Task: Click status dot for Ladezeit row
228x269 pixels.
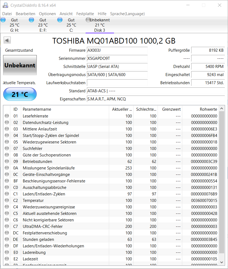Action: pos(7,259)
